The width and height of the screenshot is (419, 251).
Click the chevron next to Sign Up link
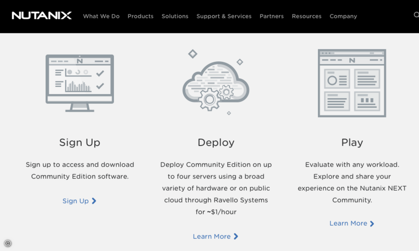[x=94, y=201]
